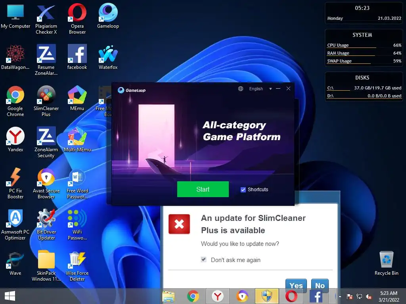This screenshot has height=304, width=406.
Task: Click the SWAP Usage bar in widget
Action: tap(364, 61)
